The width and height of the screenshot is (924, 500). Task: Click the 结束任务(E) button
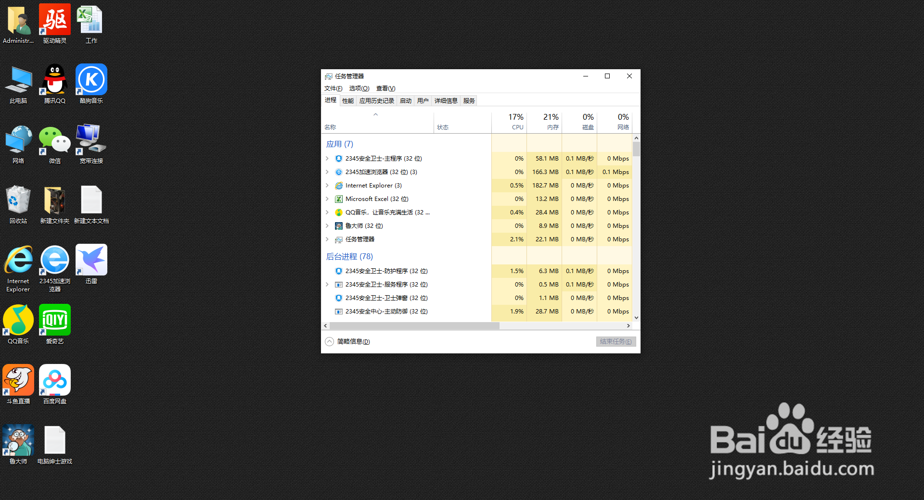[x=616, y=342]
